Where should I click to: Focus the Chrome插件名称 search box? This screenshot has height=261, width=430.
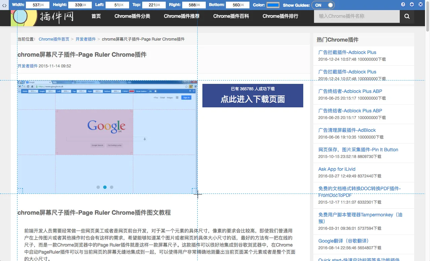[x=356, y=16]
